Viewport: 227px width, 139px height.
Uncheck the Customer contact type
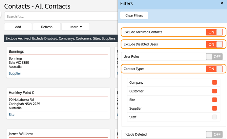click(214, 91)
